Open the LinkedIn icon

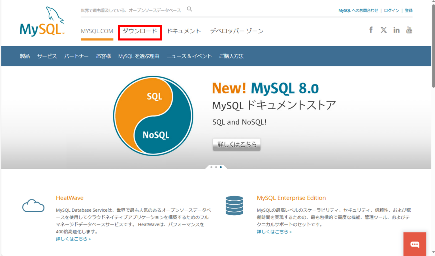(396, 30)
